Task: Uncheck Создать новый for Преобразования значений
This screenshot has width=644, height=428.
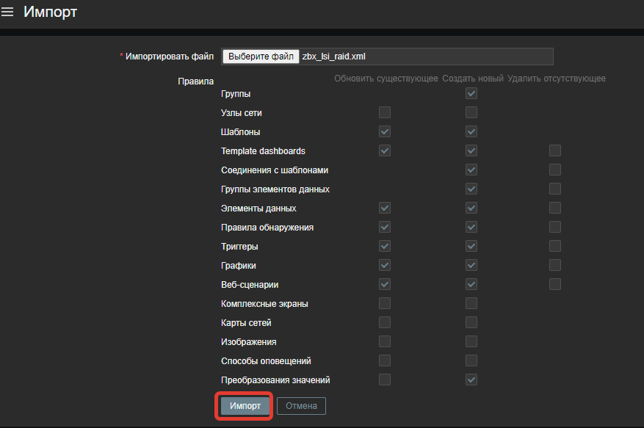Action: coord(471,380)
